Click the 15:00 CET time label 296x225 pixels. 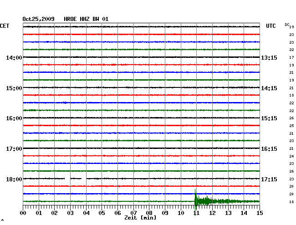[14, 88]
